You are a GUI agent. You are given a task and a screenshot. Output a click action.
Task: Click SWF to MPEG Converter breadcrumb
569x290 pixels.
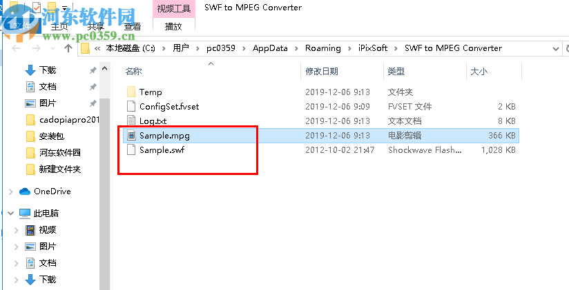[453, 48]
